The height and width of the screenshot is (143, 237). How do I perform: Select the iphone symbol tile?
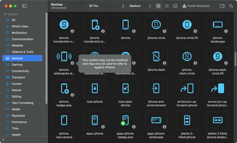pyautogui.click(x=126, y=25)
